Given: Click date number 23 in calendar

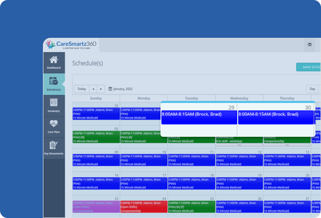Looking at the screenshot, I should coord(116,198).
